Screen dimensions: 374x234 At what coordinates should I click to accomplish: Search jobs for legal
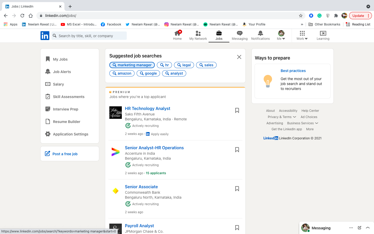pos(184,65)
